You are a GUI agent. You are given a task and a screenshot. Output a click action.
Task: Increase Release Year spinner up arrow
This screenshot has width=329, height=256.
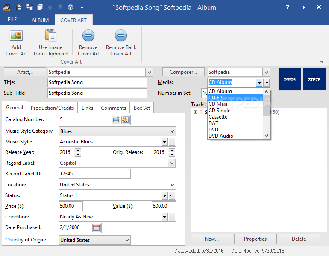tap(78, 151)
